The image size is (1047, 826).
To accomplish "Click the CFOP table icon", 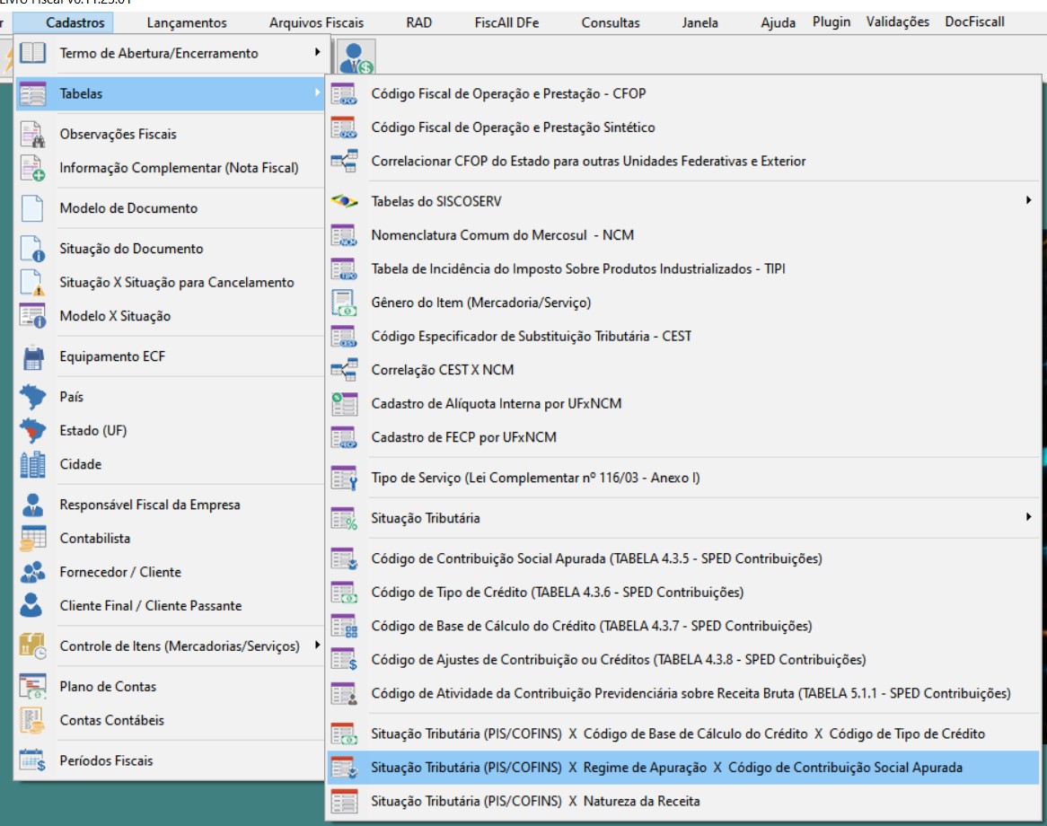I will point(345,93).
